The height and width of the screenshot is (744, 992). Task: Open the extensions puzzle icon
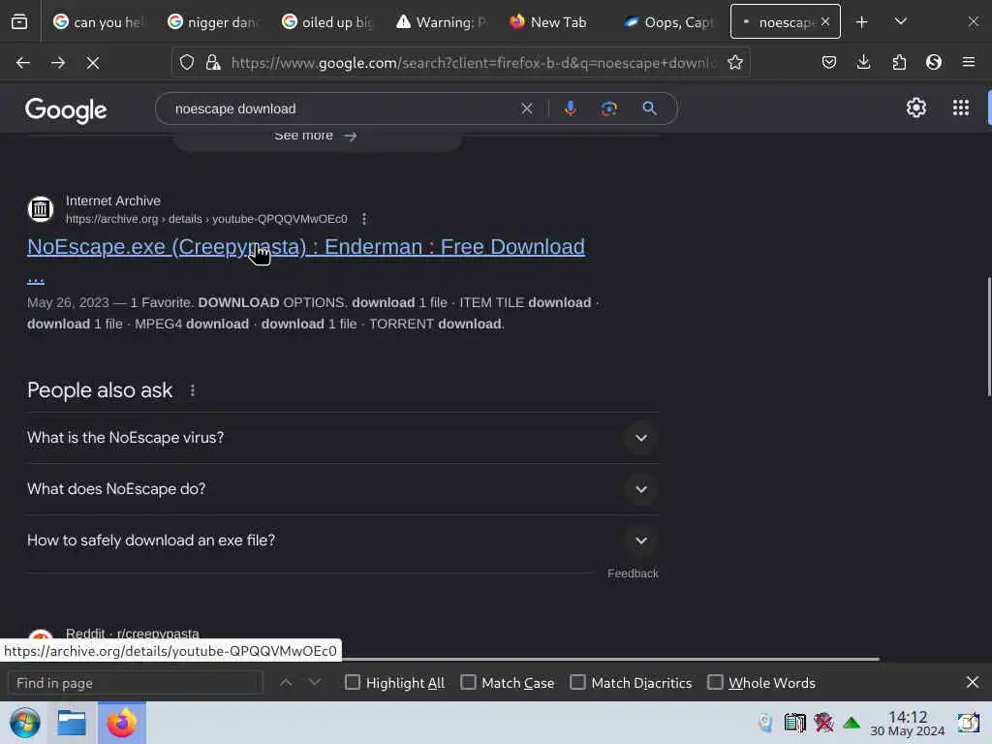pyautogui.click(x=899, y=62)
